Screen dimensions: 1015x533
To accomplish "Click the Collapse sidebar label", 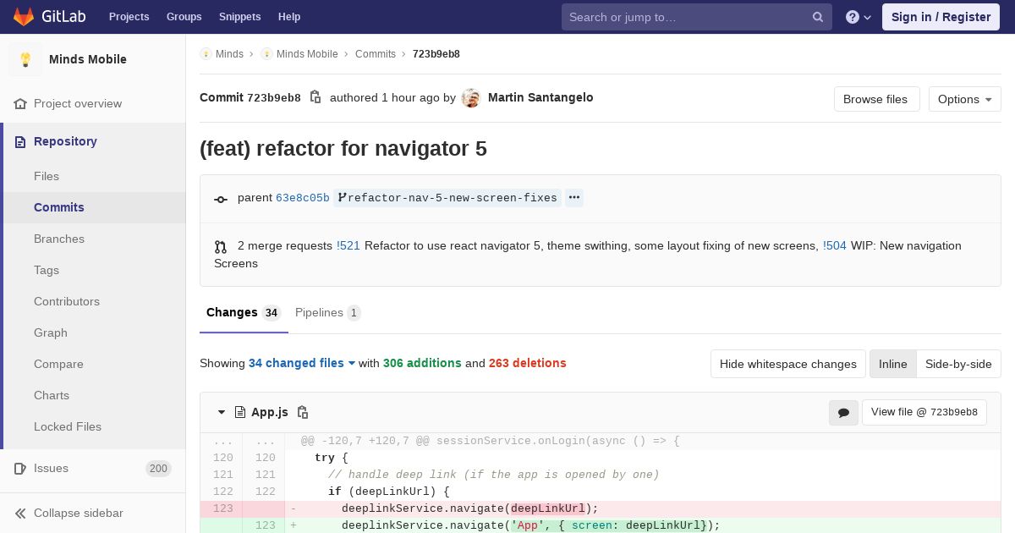I will click(79, 514).
